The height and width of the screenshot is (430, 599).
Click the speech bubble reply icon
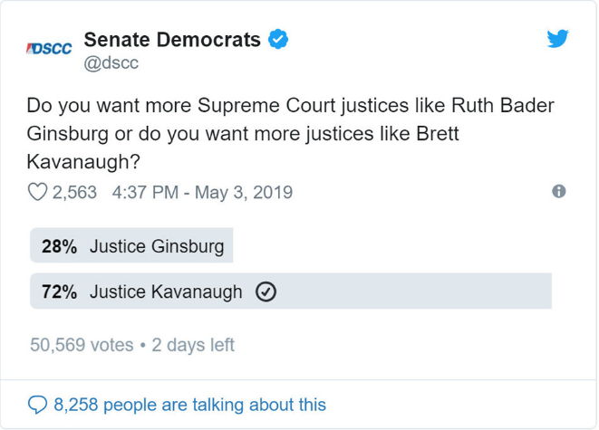pyautogui.click(x=37, y=405)
